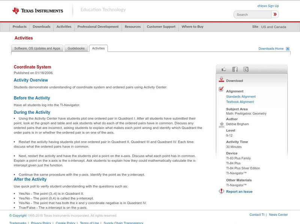
Task: Click the Copyright footer link
Action: click(x=18, y=216)
